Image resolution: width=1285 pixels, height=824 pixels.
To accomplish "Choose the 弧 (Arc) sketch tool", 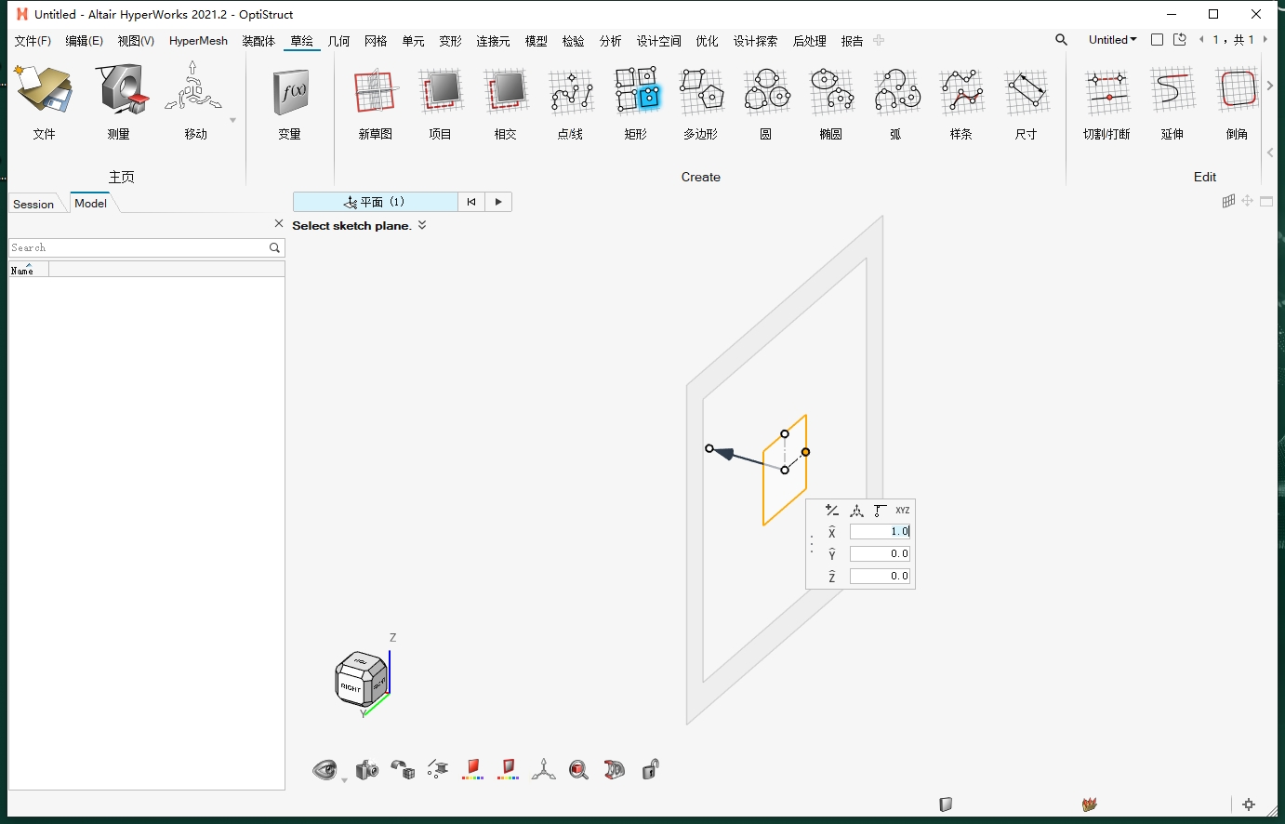I will tap(896, 104).
